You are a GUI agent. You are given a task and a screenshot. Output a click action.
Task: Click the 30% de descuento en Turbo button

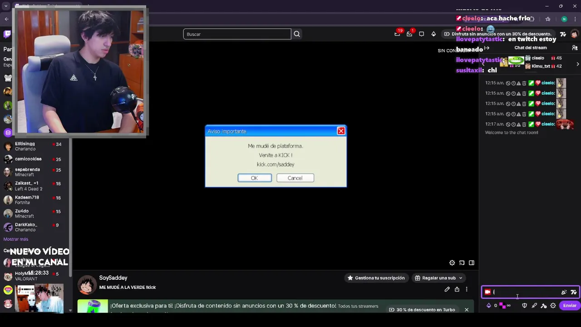click(x=422, y=310)
